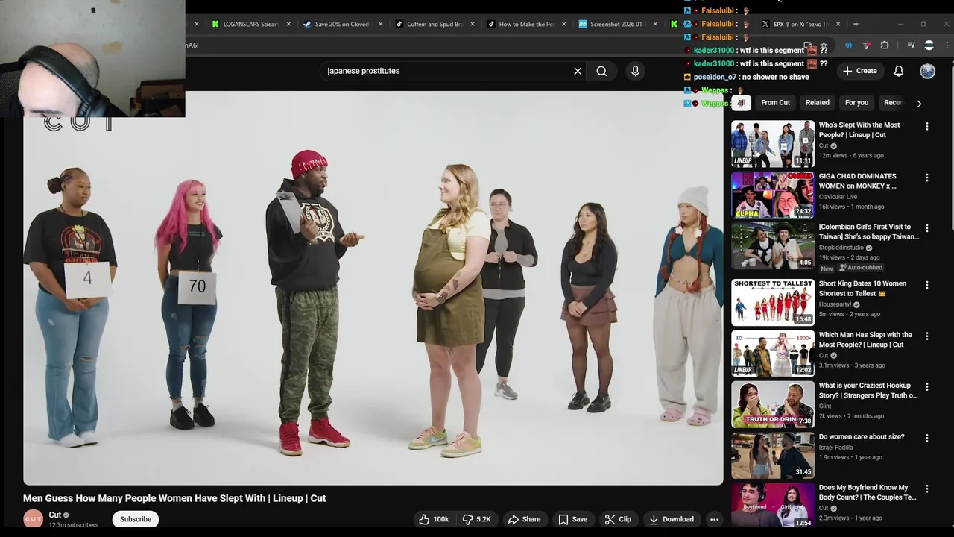Open the browser profile avatar
This screenshot has height=537, width=954.
929,45
